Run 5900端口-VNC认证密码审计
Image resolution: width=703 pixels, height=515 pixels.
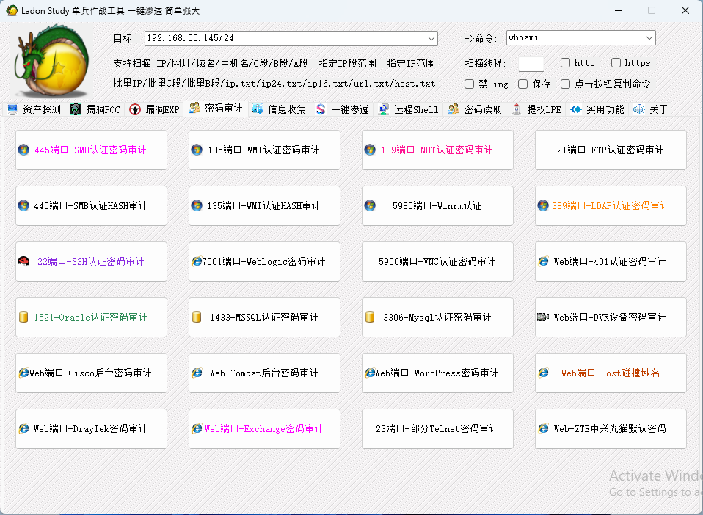coord(437,261)
